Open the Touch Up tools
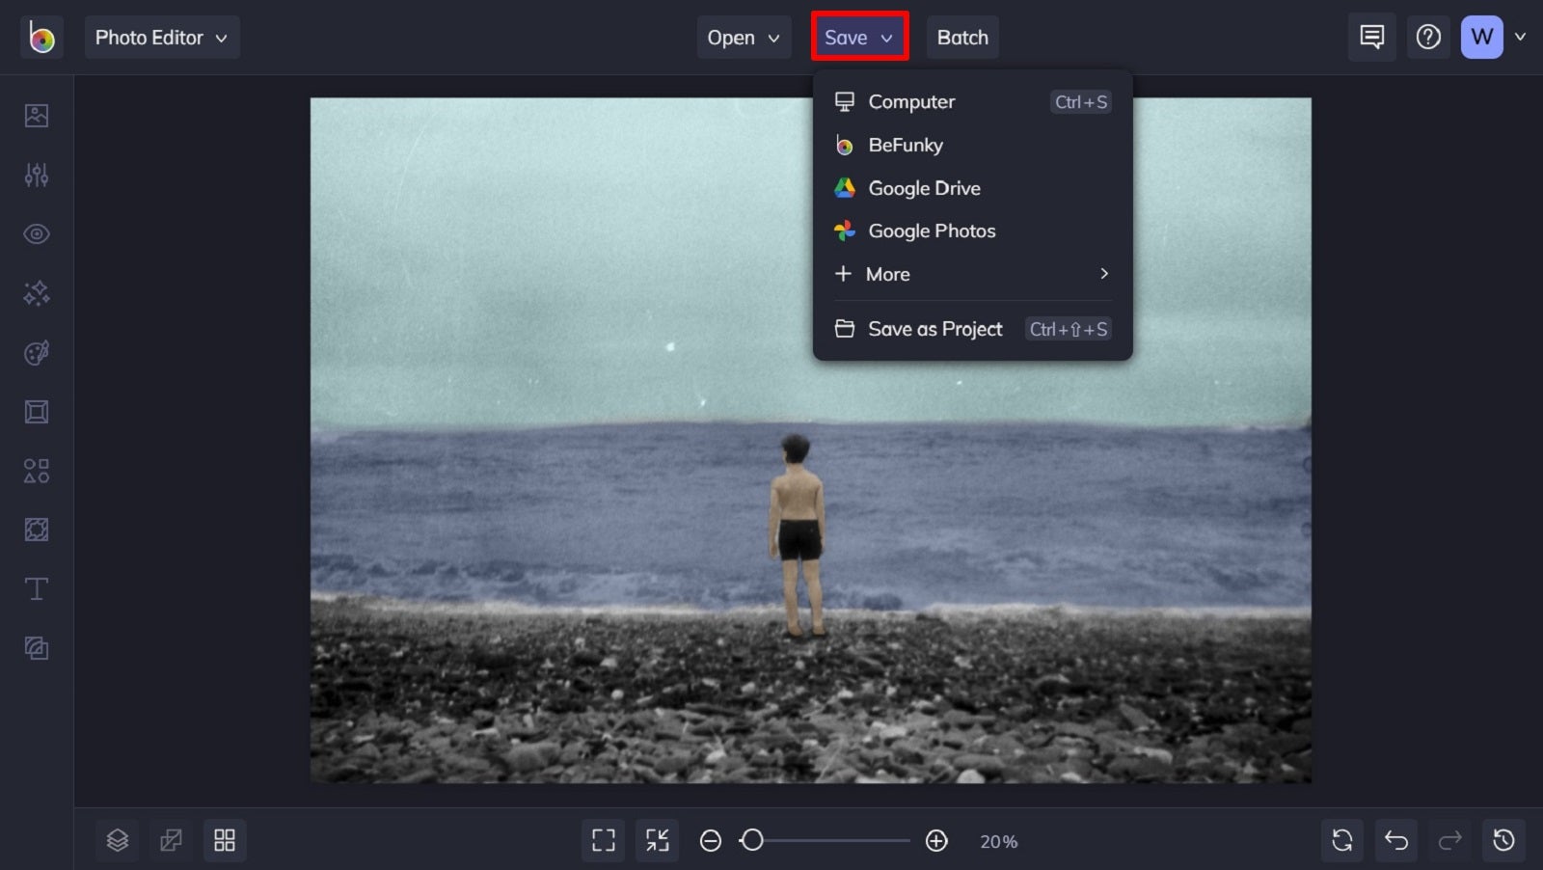 (37, 233)
